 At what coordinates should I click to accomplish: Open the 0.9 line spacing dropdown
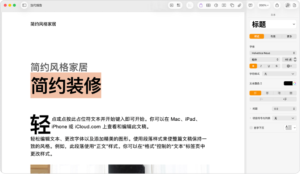[x=284, y=109]
